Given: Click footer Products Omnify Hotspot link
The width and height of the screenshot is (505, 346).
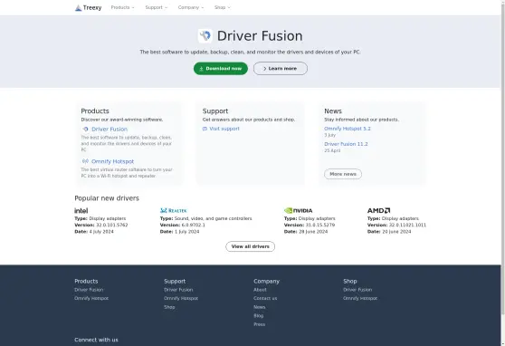Looking at the screenshot, I should coord(91,298).
